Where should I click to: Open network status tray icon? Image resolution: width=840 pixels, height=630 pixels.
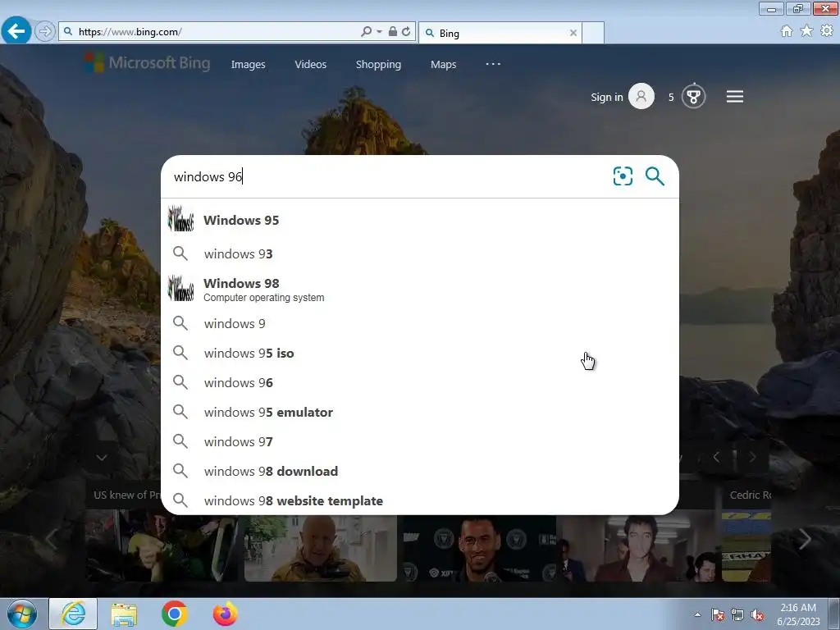coord(737,614)
